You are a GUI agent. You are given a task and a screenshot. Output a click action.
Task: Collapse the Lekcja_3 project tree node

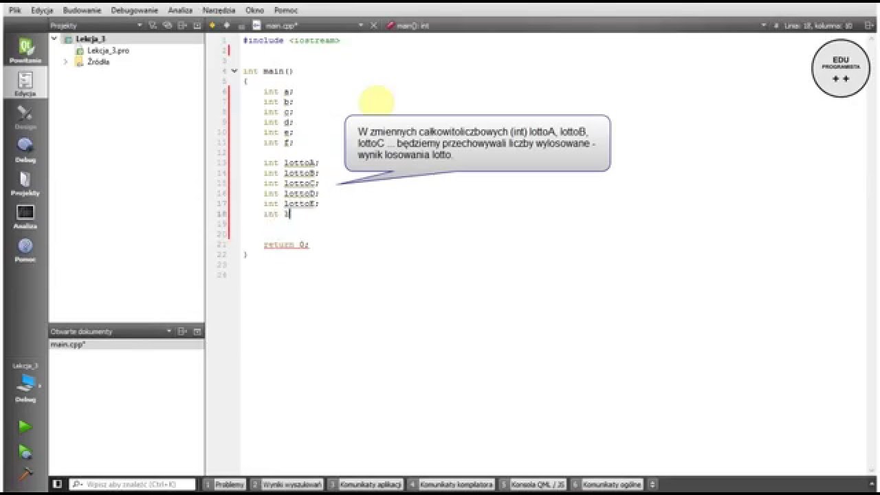[55, 39]
